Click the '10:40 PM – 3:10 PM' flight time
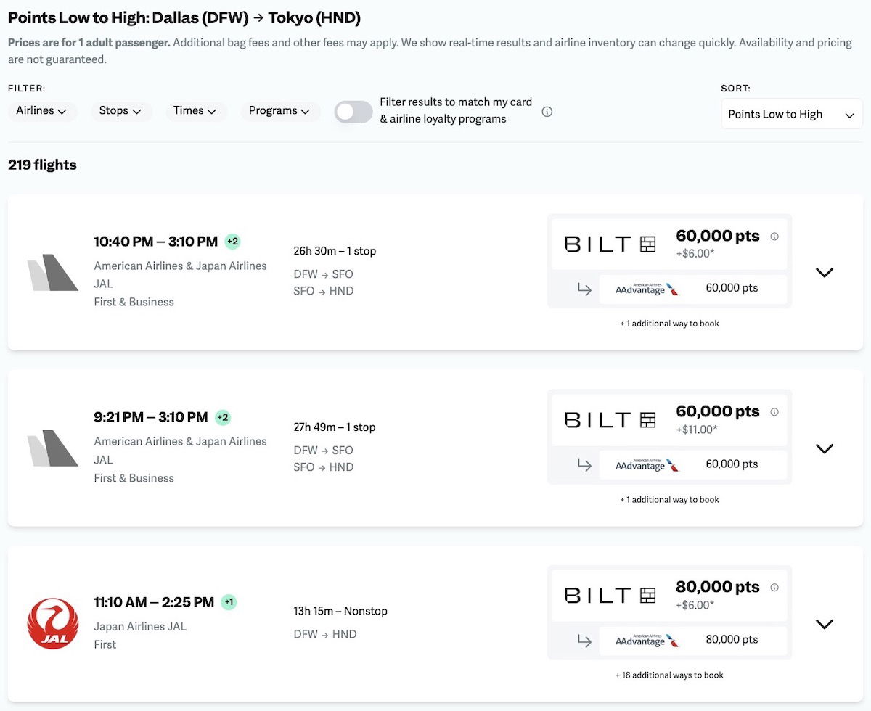The height and width of the screenshot is (711, 871). 155,242
